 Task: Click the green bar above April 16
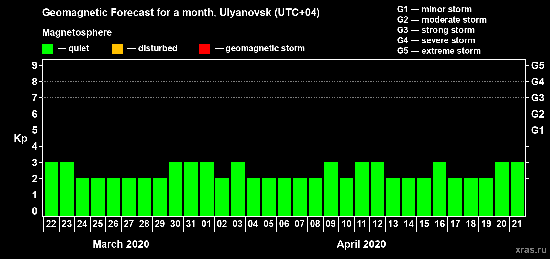[x=440, y=189]
